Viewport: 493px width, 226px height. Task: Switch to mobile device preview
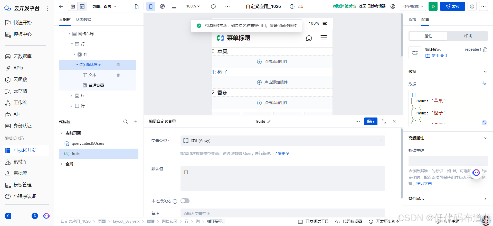(x=151, y=6)
